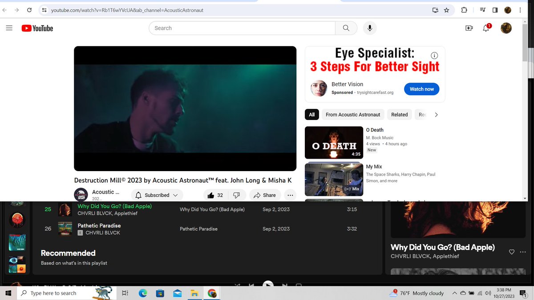
Task: Open YouTube notifications bell
Action: 486,28
